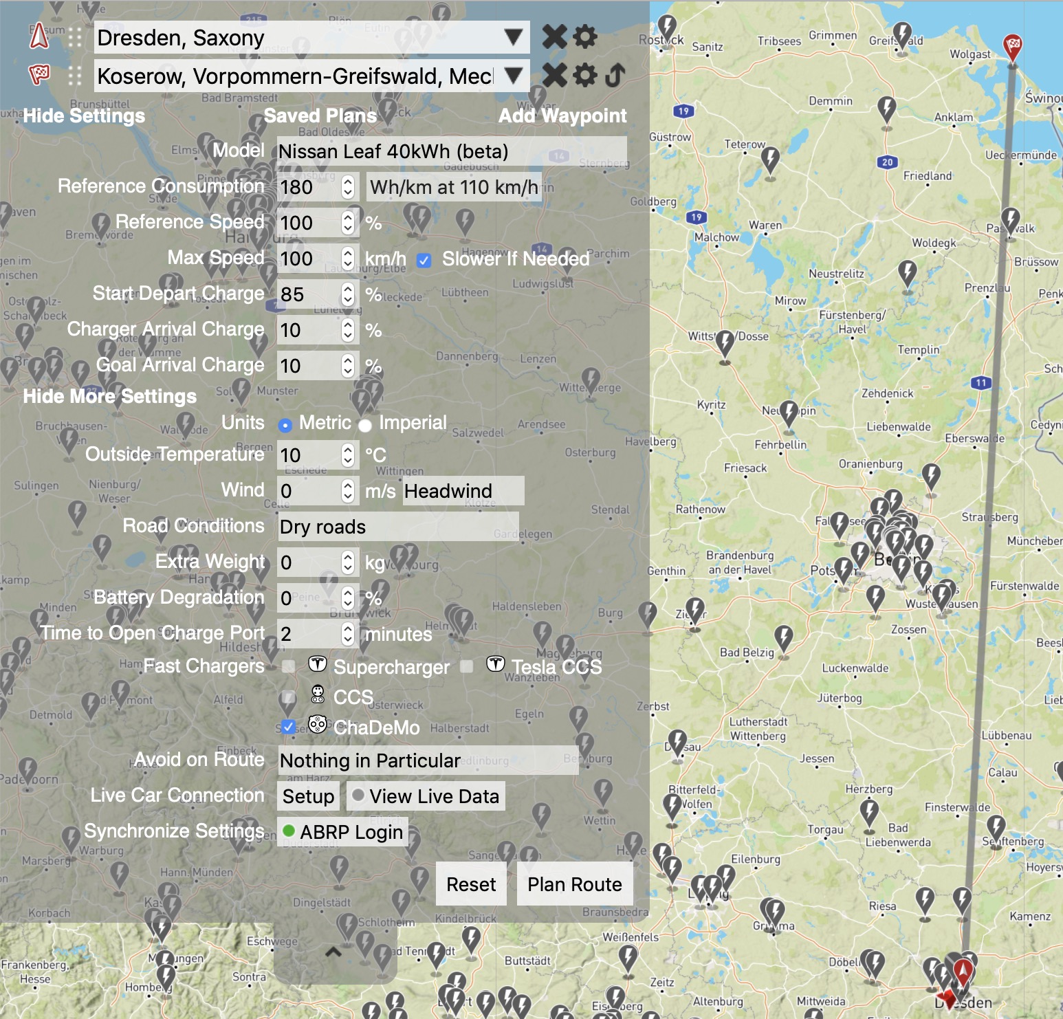Click Charger Arrival Charge input field
Image resolution: width=1063 pixels, height=1019 pixels.
(318, 330)
